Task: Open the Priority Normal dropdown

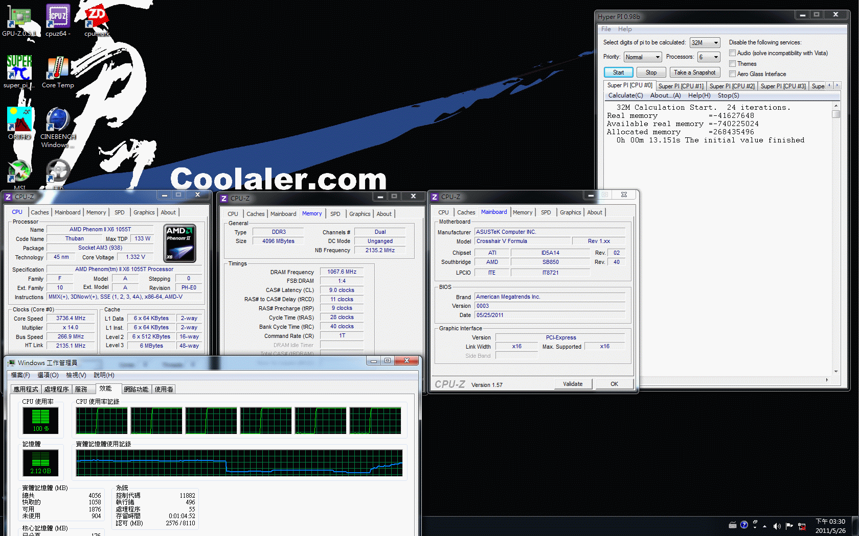Action: click(643, 57)
